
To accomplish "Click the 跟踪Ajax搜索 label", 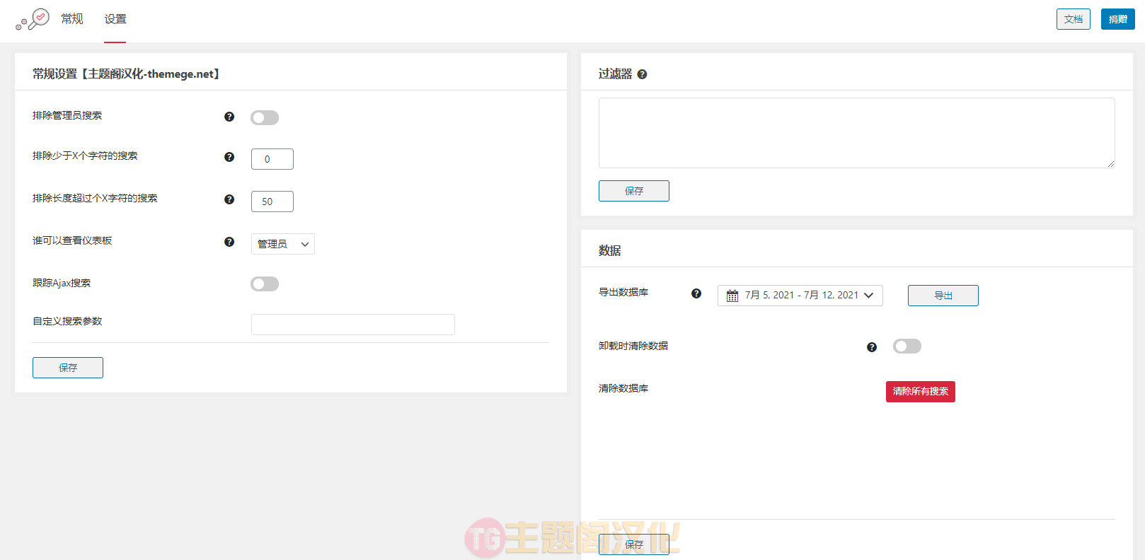I will tap(62, 283).
